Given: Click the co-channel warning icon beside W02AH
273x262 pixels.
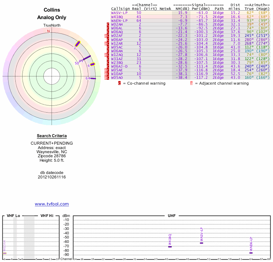Looking at the screenshot, I should [x=108, y=25].
